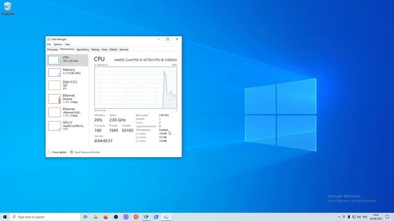Click the 63165 handles value

coord(127,131)
